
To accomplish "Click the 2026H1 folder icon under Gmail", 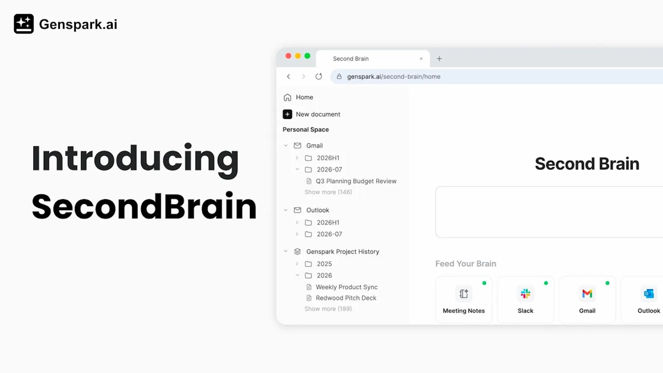I will point(308,158).
